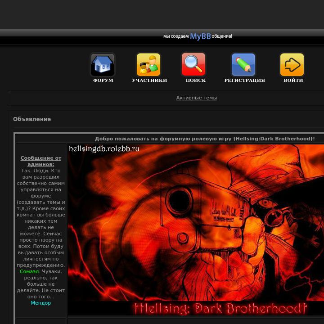The width and height of the screenshot is (324, 324).
Task: Select the Объявление heading
Action: pyautogui.click(x=32, y=119)
